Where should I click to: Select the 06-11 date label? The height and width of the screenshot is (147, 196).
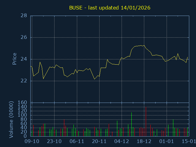(77, 141)
